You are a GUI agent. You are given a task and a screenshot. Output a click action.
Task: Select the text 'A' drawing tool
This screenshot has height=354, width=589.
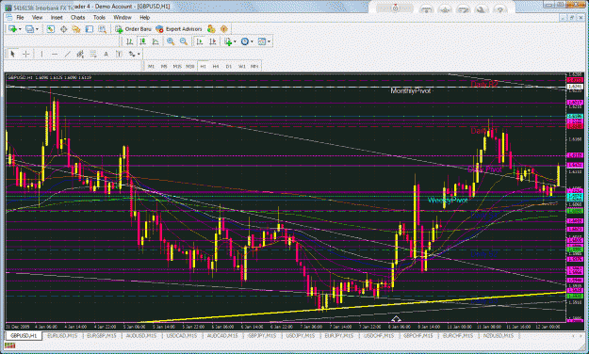click(106, 54)
